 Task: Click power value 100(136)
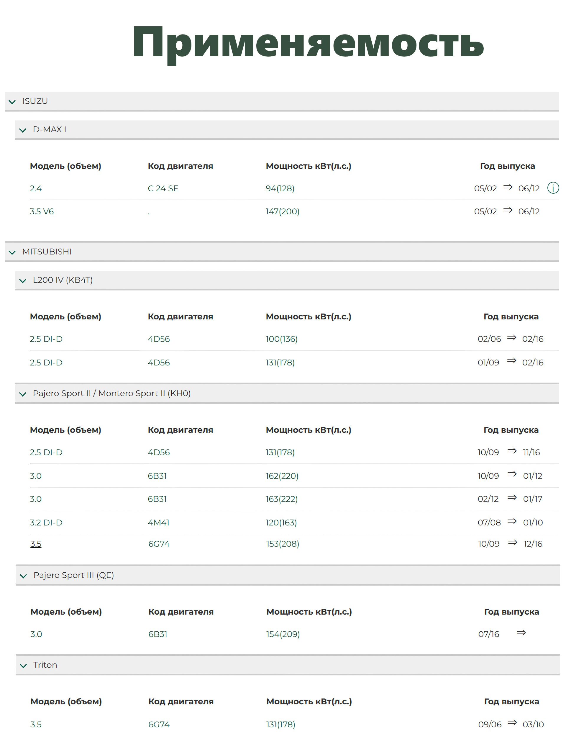[282, 339]
